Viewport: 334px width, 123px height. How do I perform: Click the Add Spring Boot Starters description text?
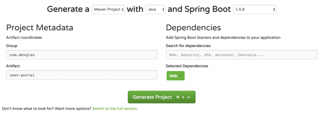coord(223,38)
